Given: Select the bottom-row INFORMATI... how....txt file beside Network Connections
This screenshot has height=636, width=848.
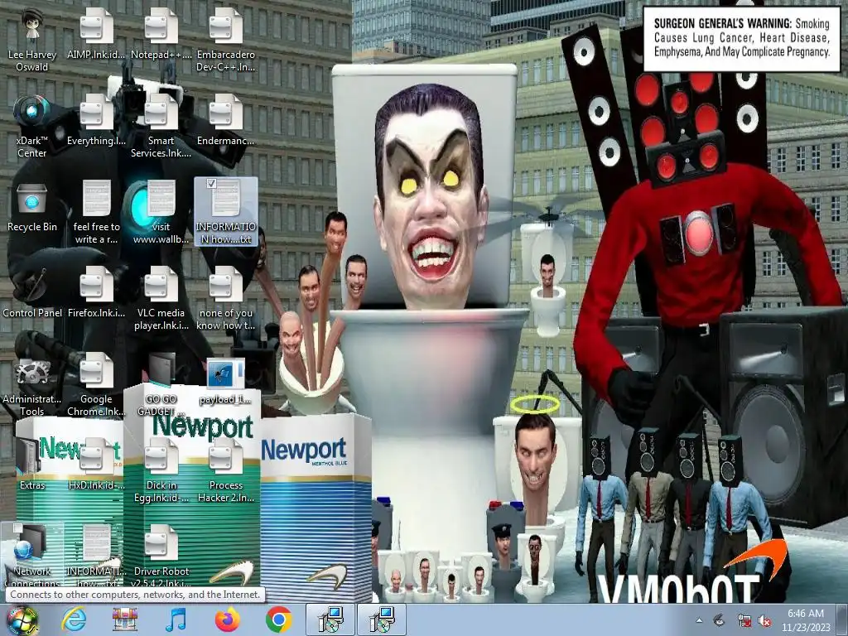Looking at the screenshot, I should coord(96,556).
